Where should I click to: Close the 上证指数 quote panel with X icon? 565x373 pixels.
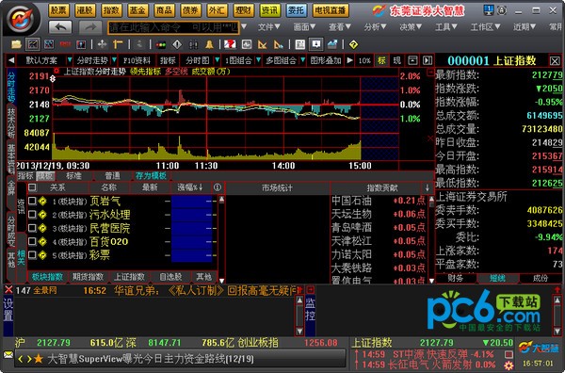click(555, 61)
